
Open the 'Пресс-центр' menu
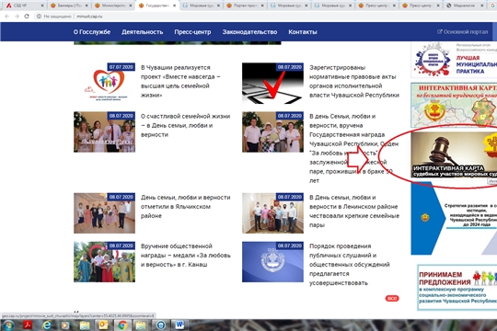pyautogui.click(x=192, y=32)
